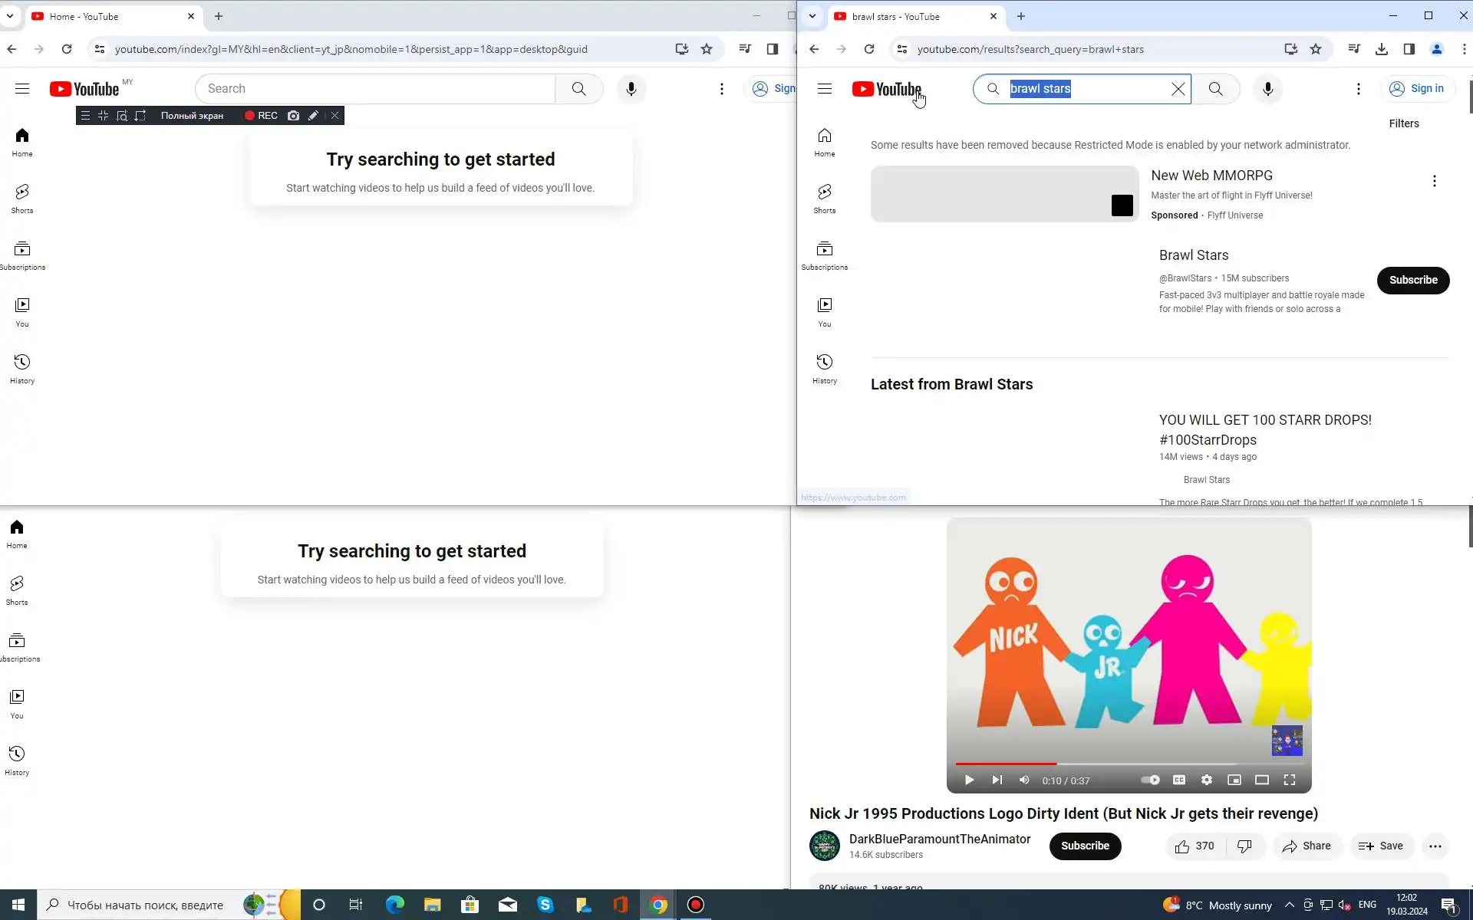
Task: Clear the brawl stars search text
Action: 1178,89
